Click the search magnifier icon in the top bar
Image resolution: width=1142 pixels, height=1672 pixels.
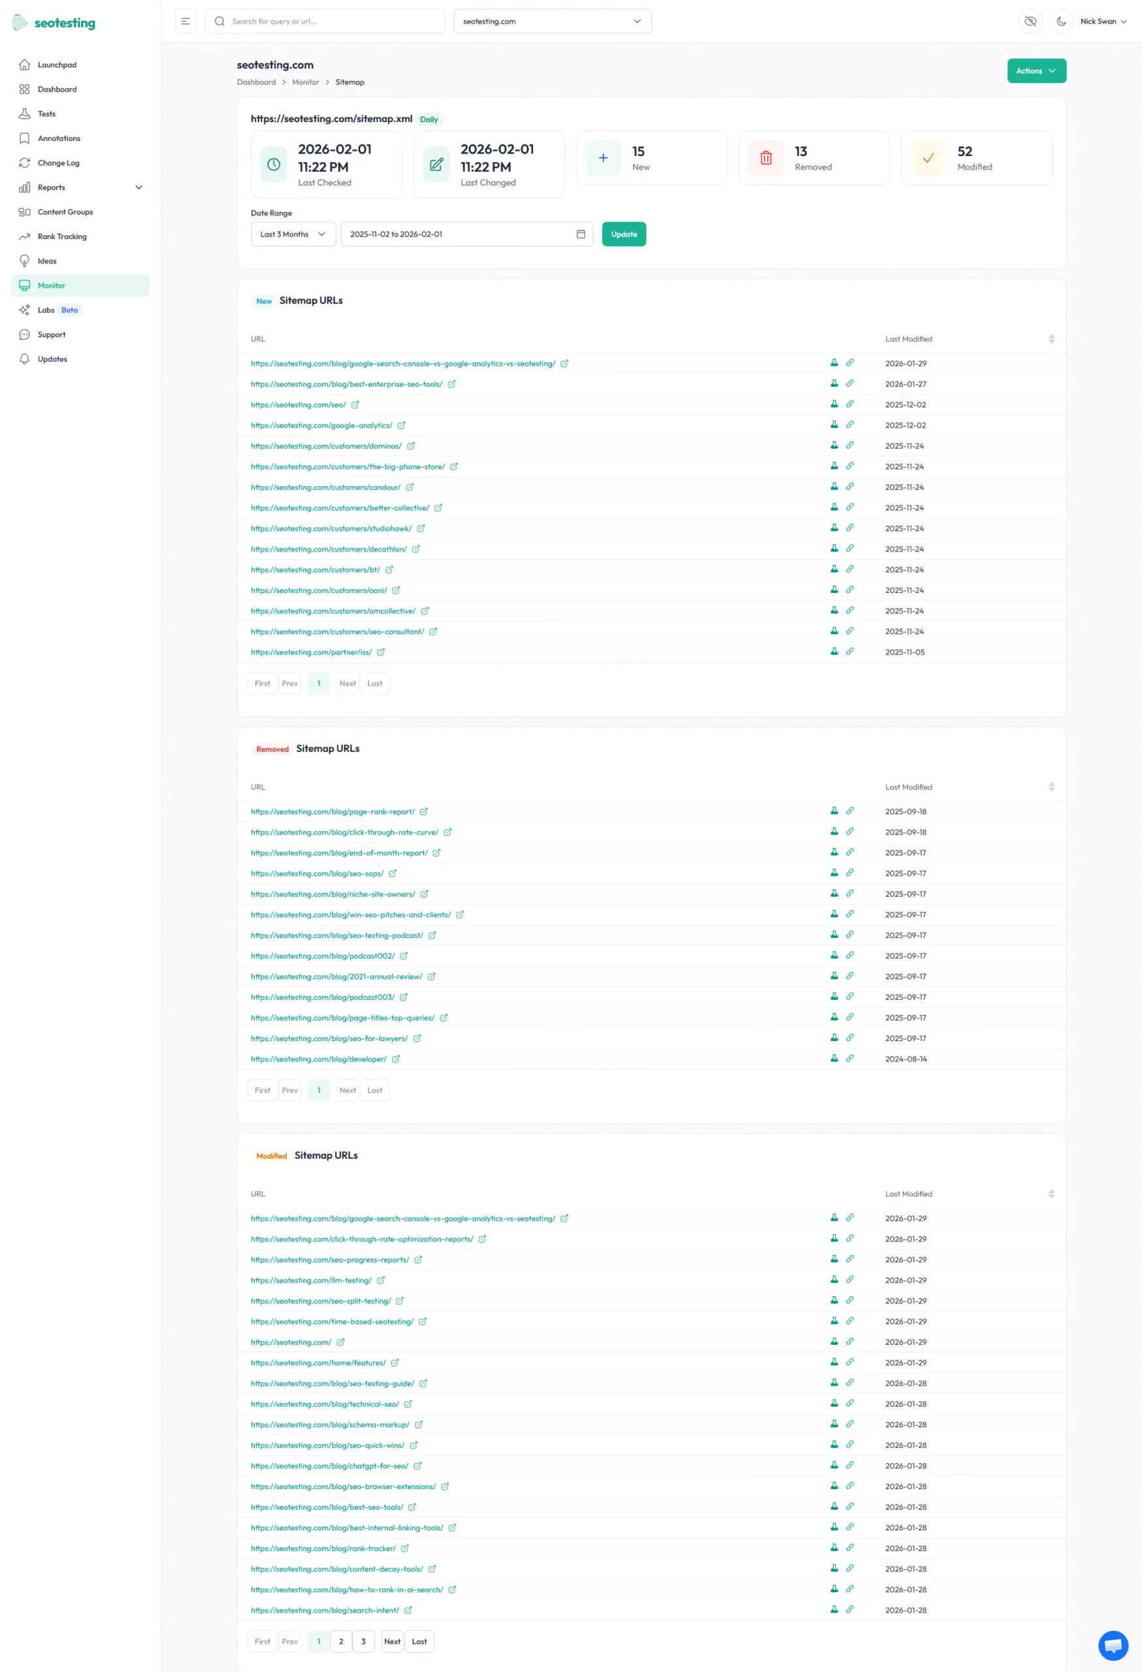click(220, 21)
